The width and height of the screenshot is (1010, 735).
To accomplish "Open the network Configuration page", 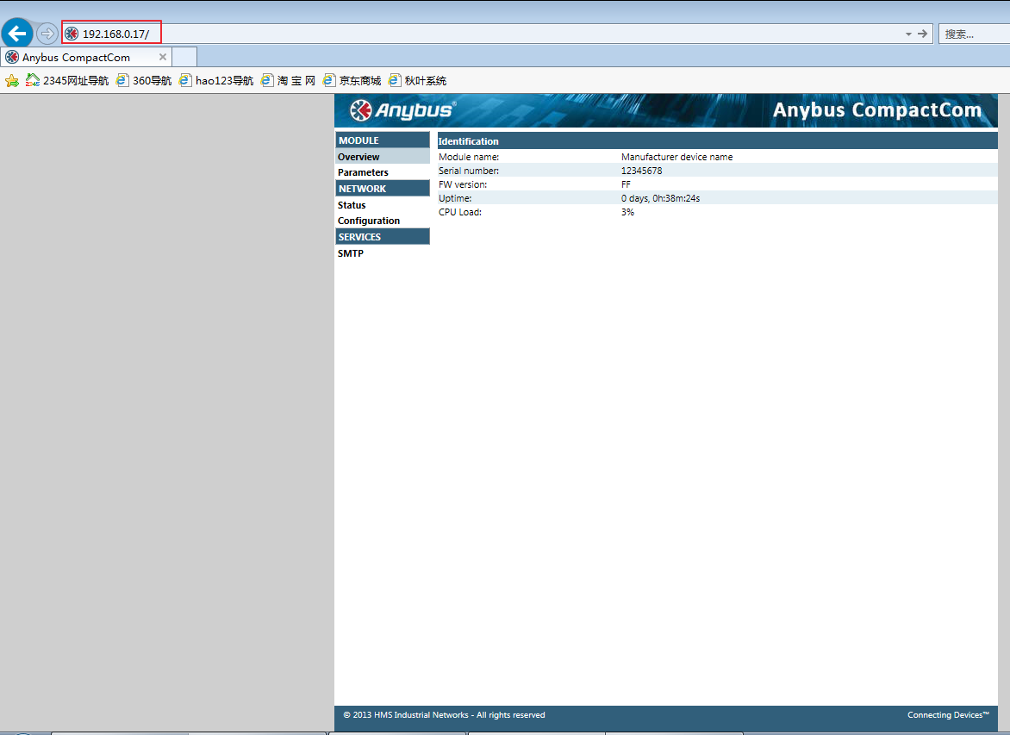I will coord(369,221).
